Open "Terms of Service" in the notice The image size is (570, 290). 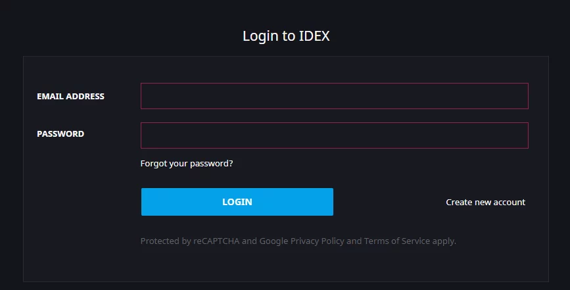(397, 241)
